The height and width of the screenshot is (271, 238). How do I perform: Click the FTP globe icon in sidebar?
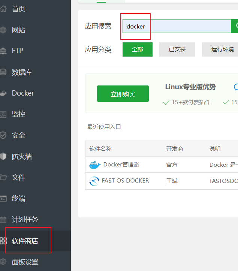(x=3, y=51)
